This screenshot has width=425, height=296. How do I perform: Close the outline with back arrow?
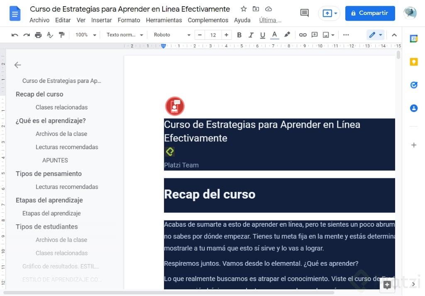click(17, 65)
